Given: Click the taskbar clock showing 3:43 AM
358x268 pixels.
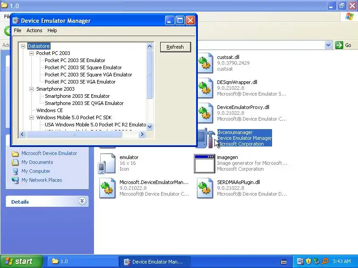Looking at the screenshot, I should (x=341, y=261).
